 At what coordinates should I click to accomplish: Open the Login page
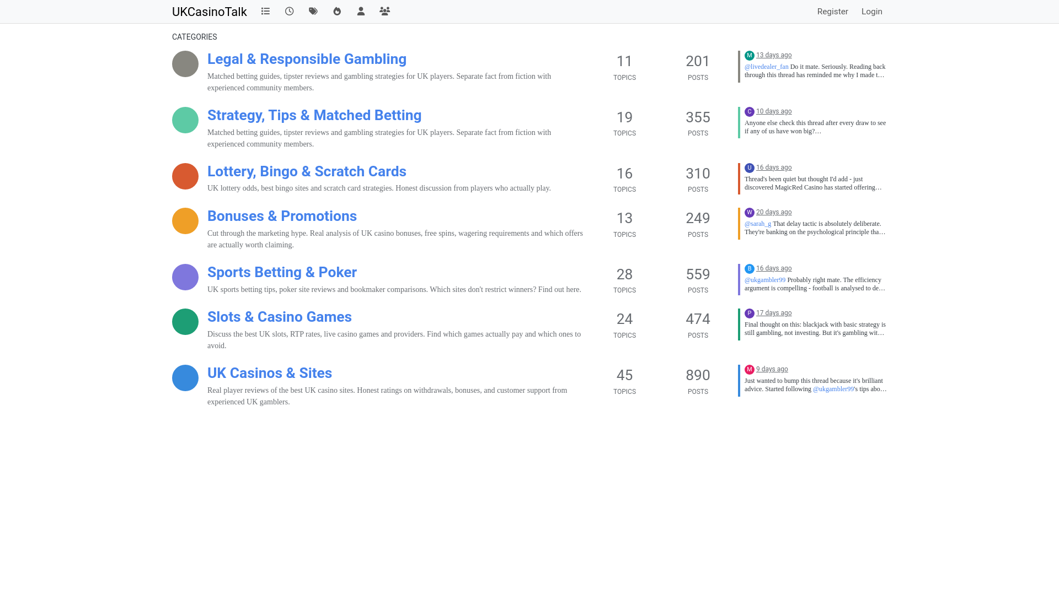(x=871, y=12)
